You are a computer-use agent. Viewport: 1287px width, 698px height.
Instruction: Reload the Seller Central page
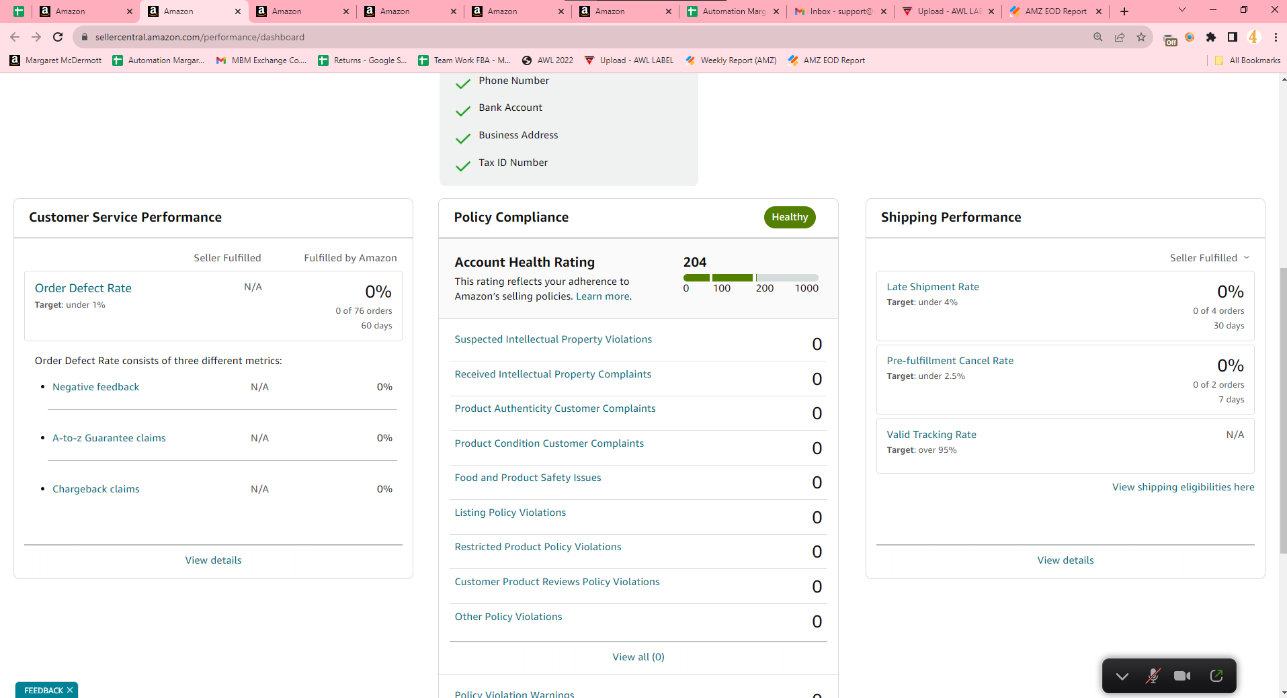coord(58,37)
